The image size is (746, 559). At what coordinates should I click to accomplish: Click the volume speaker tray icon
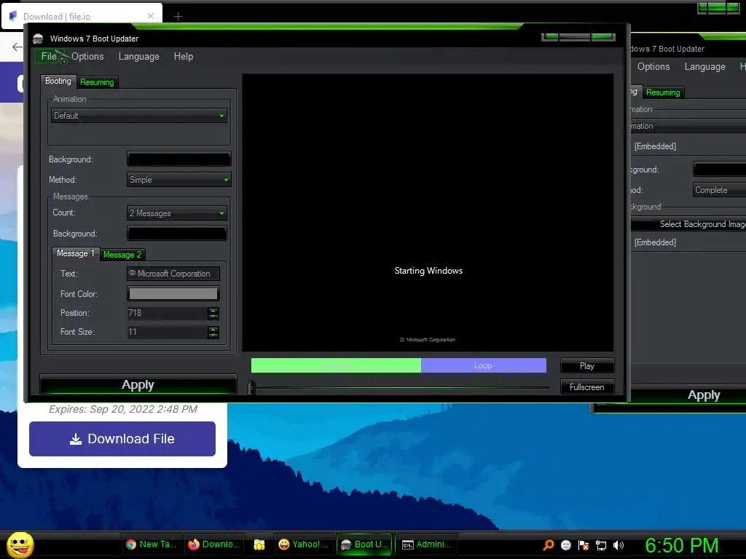click(619, 545)
